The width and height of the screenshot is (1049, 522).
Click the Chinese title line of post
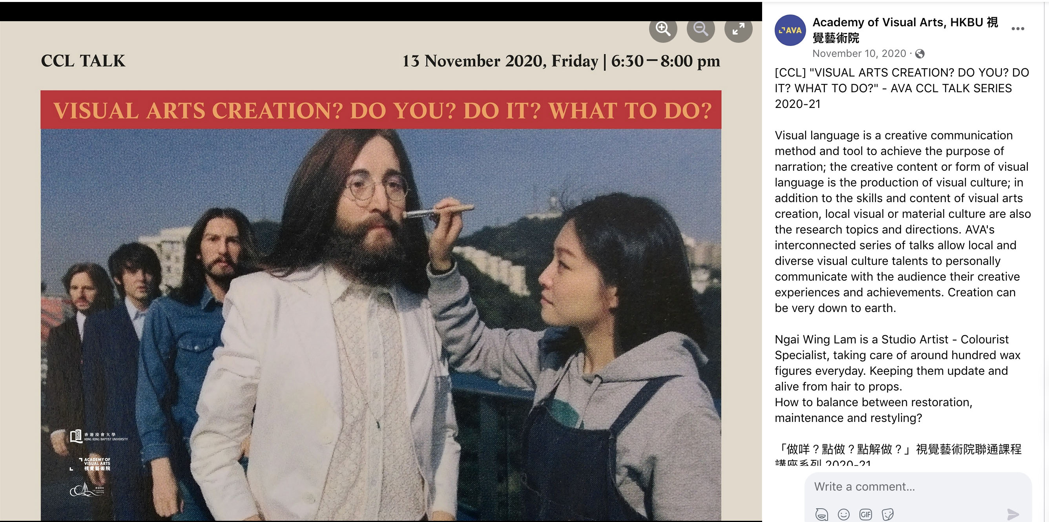pos(898,449)
